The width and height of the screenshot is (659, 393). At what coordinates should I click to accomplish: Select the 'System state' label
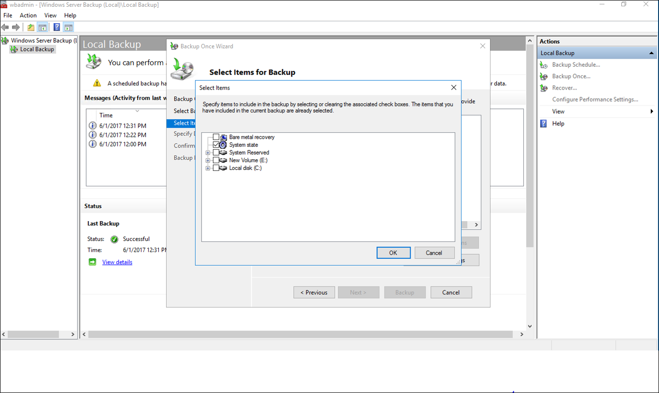tap(244, 145)
